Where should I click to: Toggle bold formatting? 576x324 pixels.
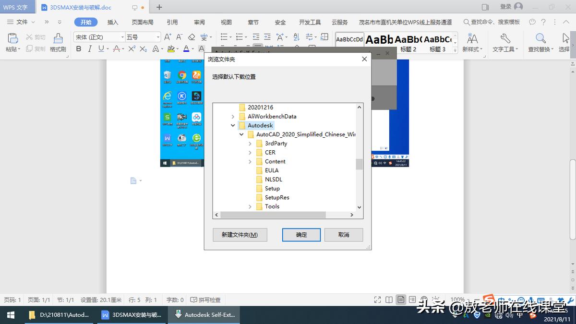(x=78, y=49)
